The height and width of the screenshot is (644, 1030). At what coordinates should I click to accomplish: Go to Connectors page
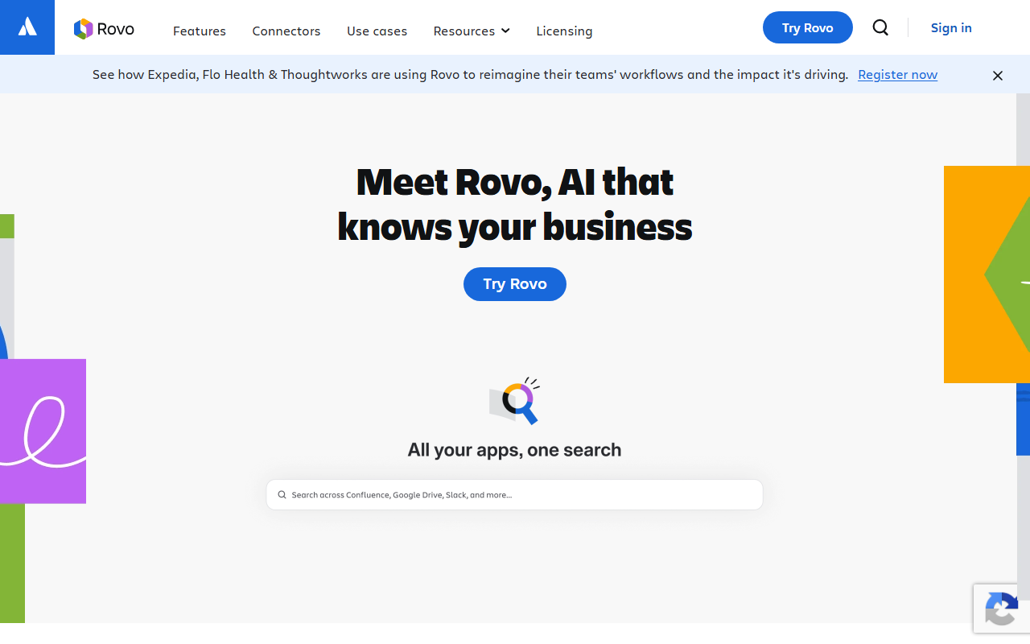pos(286,31)
